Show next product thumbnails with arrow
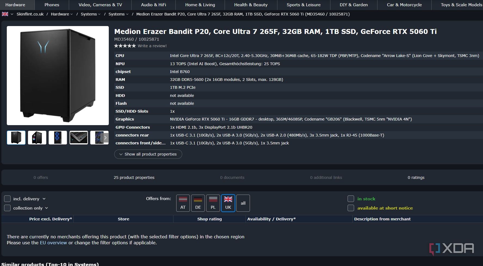 coord(105,138)
